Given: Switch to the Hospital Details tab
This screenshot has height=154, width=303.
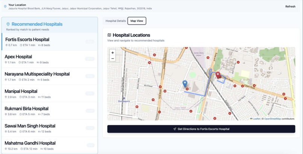Looking at the screenshot, I should coord(115,21).
